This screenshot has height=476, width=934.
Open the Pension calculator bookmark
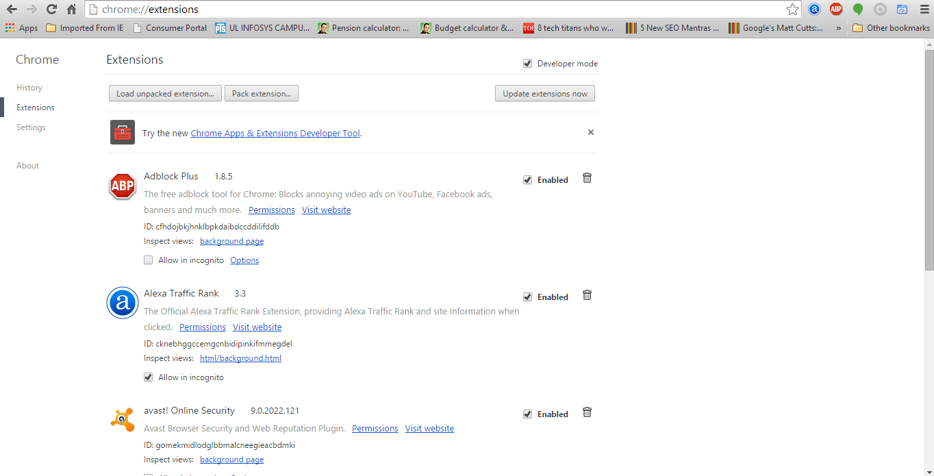(x=364, y=28)
